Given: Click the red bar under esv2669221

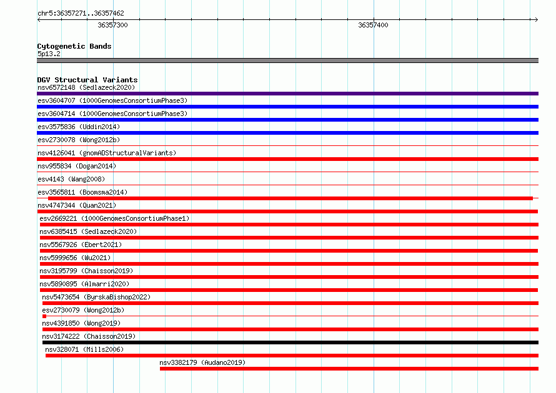Looking at the screenshot, I should point(289,225).
